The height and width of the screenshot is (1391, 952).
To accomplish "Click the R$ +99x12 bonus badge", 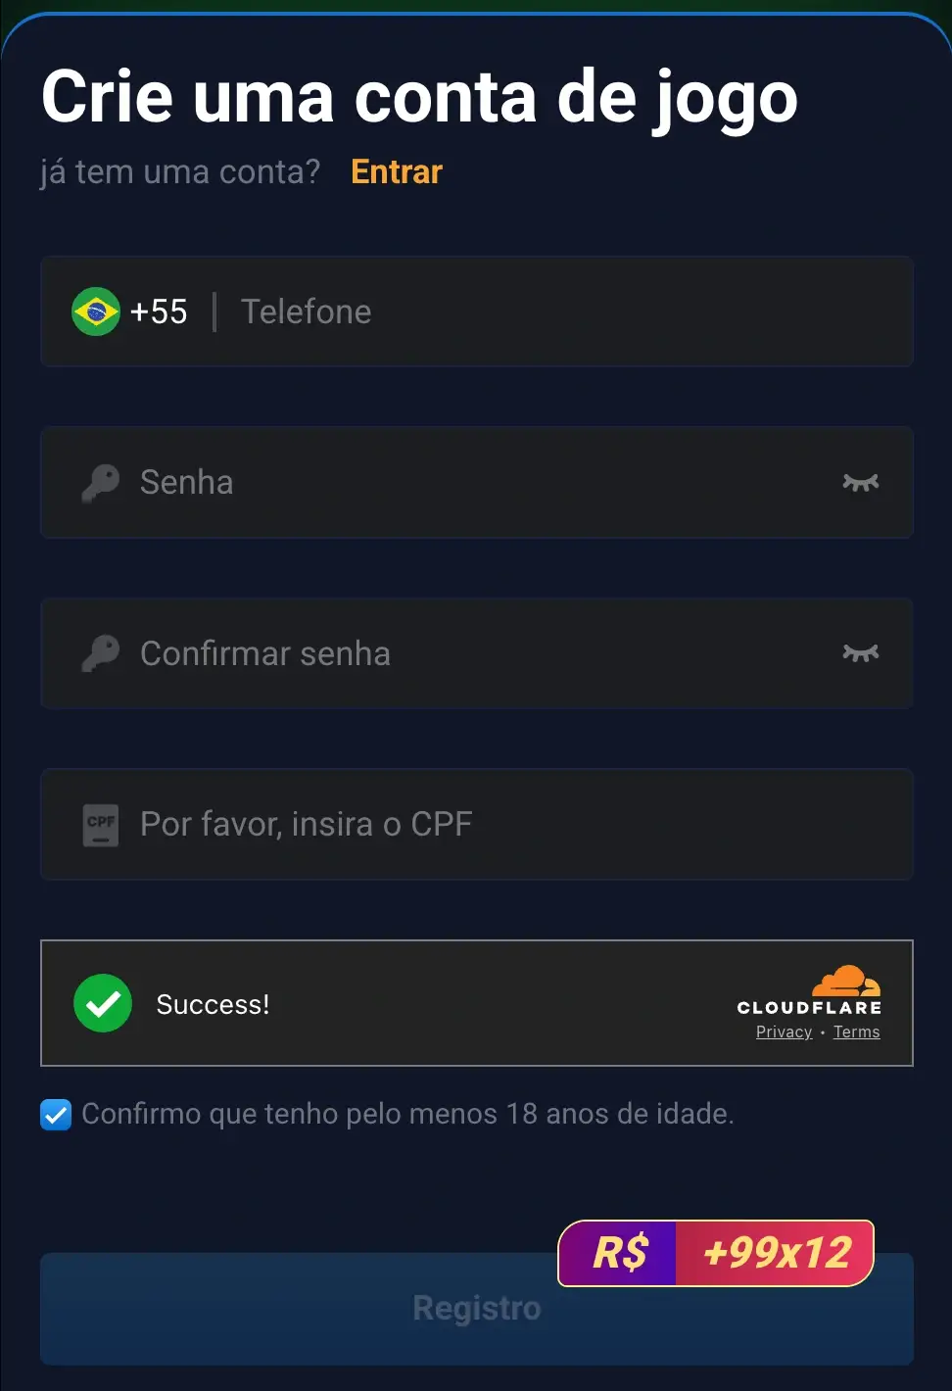I will coord(716,1253).
